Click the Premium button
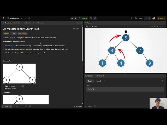Screen dimensions: 167x125 161,18
